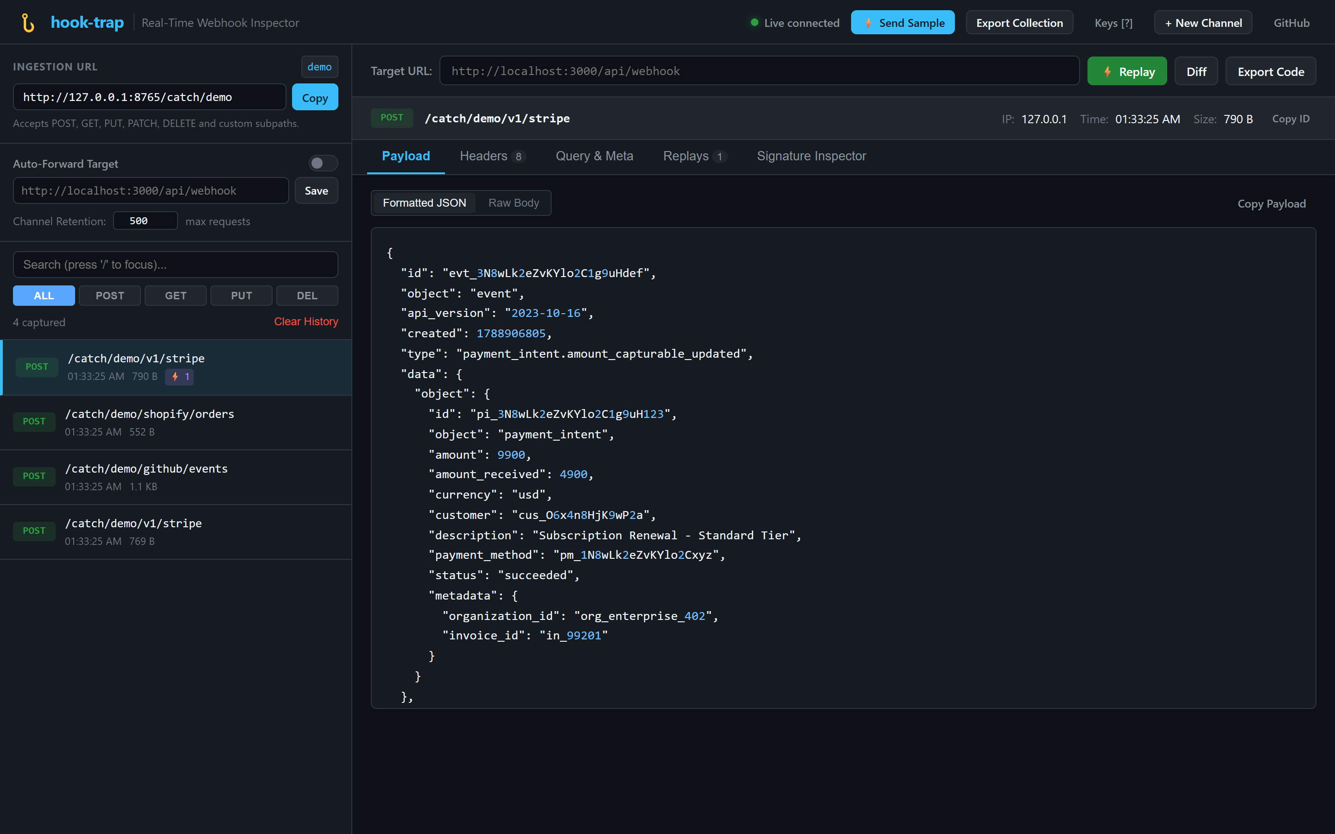Select the 790 B /catch/demo/v1/stripe request
The width and height of the screenshot is (1335, 834).
[x=175, y=367]
